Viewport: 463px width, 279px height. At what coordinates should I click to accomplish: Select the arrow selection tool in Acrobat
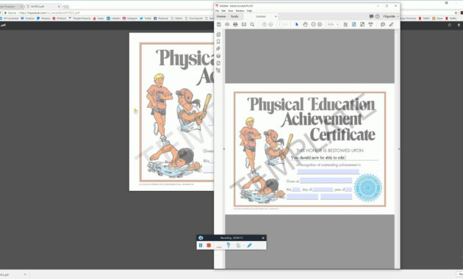(297, 24)
